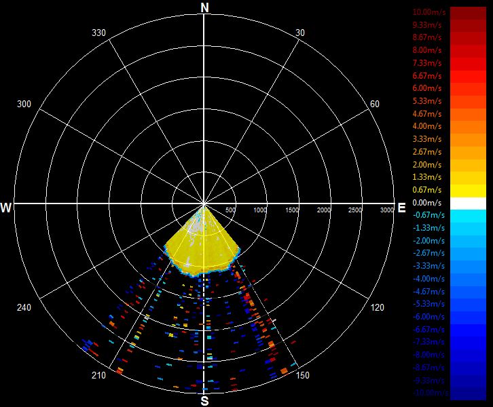Click the -0.67m/s legend label

click(428, 215)
